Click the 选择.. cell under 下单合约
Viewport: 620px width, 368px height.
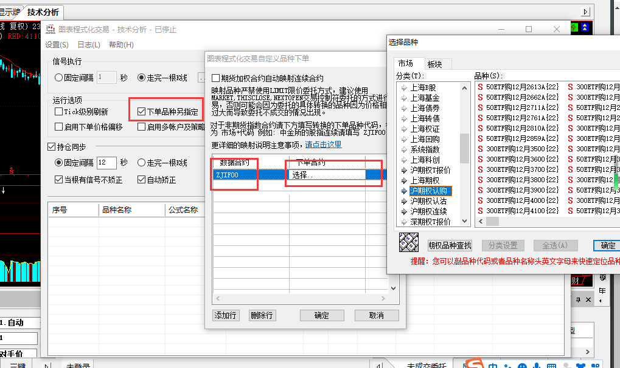coord(327,174)
